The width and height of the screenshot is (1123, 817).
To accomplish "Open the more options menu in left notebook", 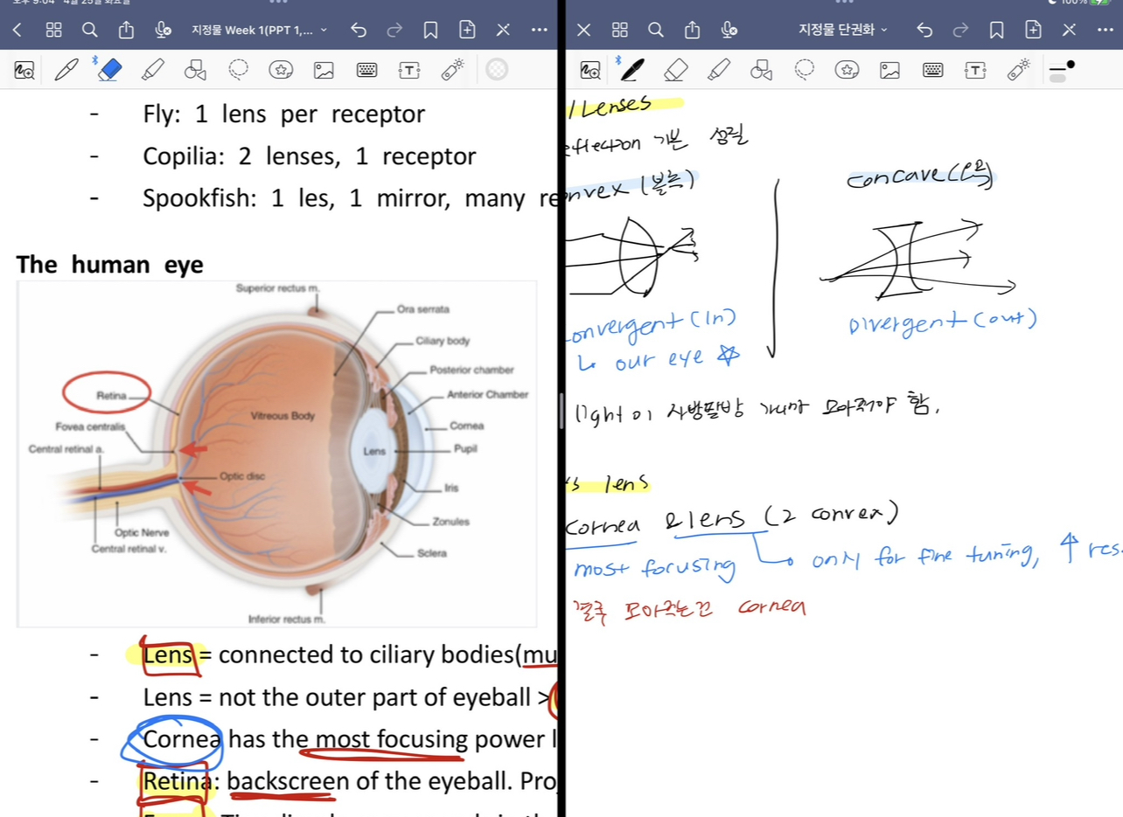I will (539, 30).
